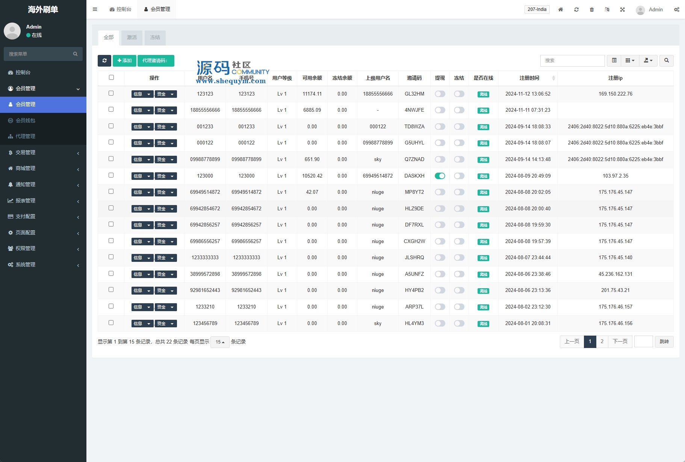Check the select-all checkbox in the table header
Screen dimensions: 685x462
pyautogui.click(x=111, y=78)
